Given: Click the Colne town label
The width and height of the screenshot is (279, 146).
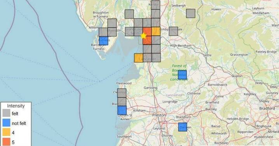Looking at the screenshot, I should coord(220,96).
